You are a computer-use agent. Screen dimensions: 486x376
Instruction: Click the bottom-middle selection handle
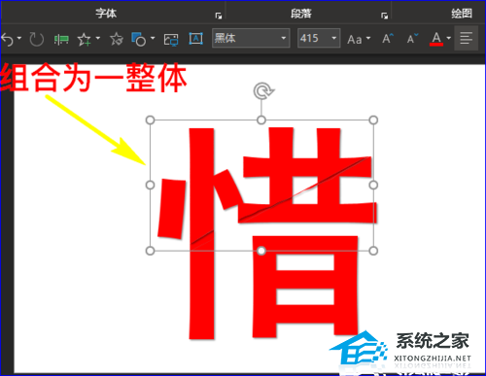[261, 251]
